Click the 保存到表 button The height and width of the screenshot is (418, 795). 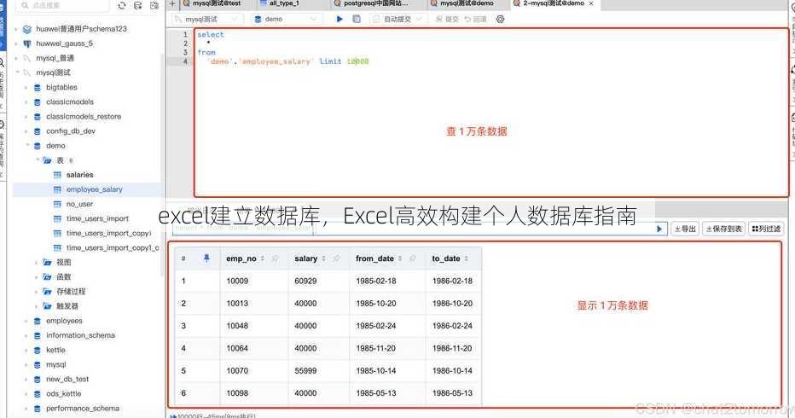724,229
